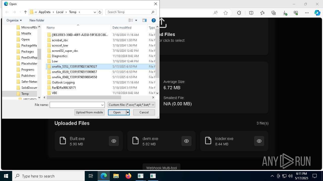This screenshot has height=181, width=323.
Task: Open Edge downloads icon
Action: [x=285, y=13]
